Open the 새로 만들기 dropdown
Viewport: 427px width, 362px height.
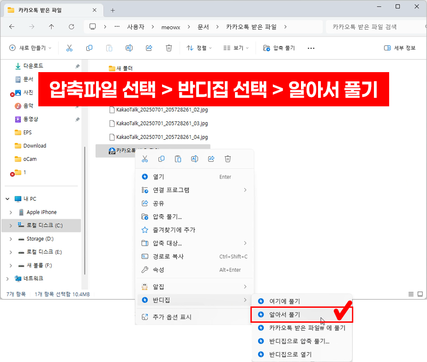30,48
